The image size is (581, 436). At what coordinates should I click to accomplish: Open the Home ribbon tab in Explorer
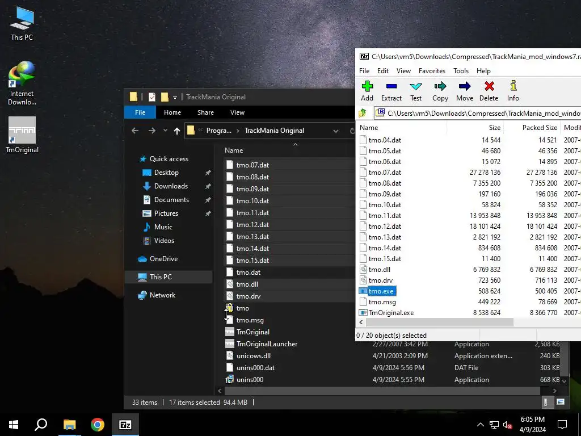pyautogui.click(x=172, y=112)
